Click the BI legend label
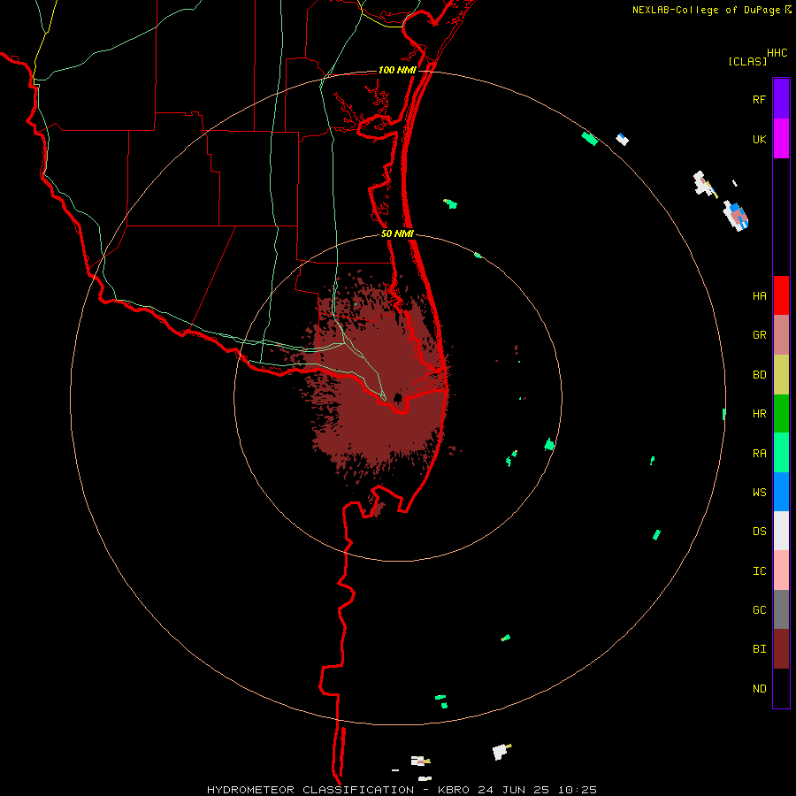 [759, 649]
